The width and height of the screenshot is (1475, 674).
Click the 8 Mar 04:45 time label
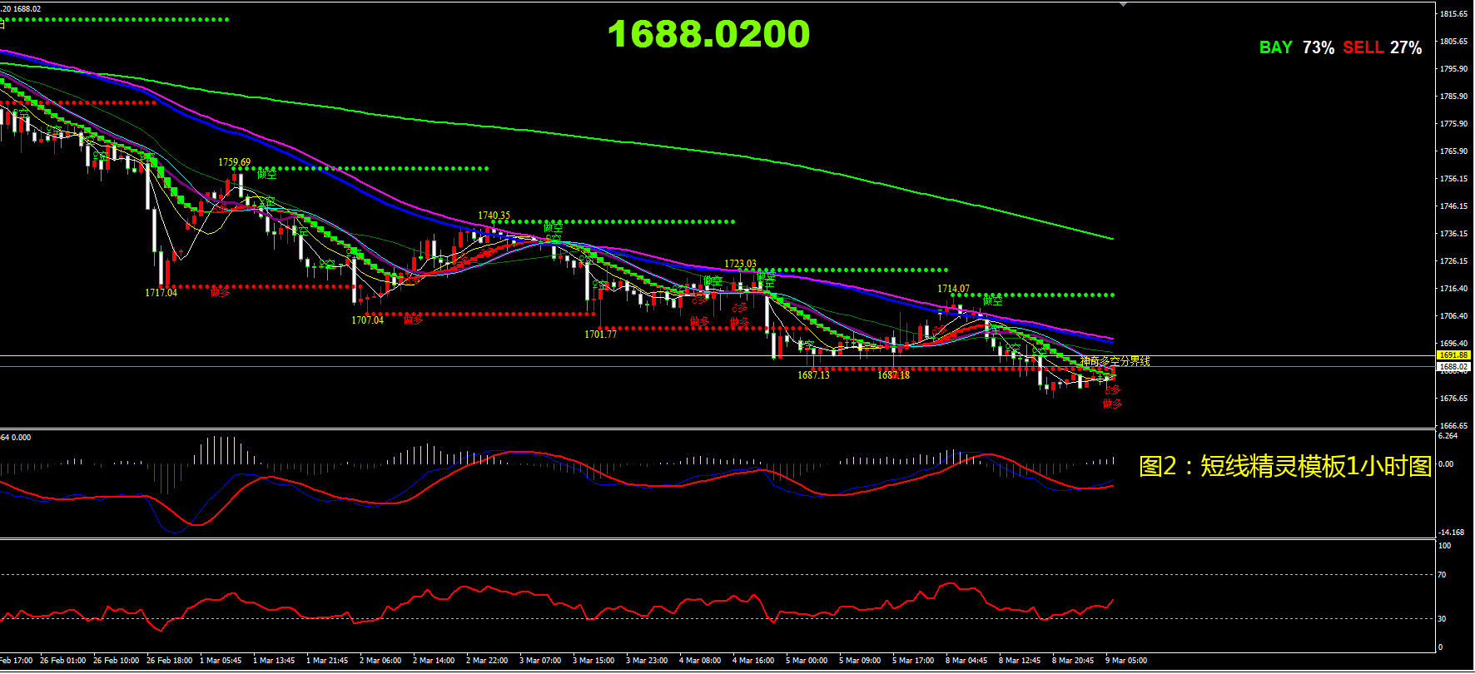(966, 661)
